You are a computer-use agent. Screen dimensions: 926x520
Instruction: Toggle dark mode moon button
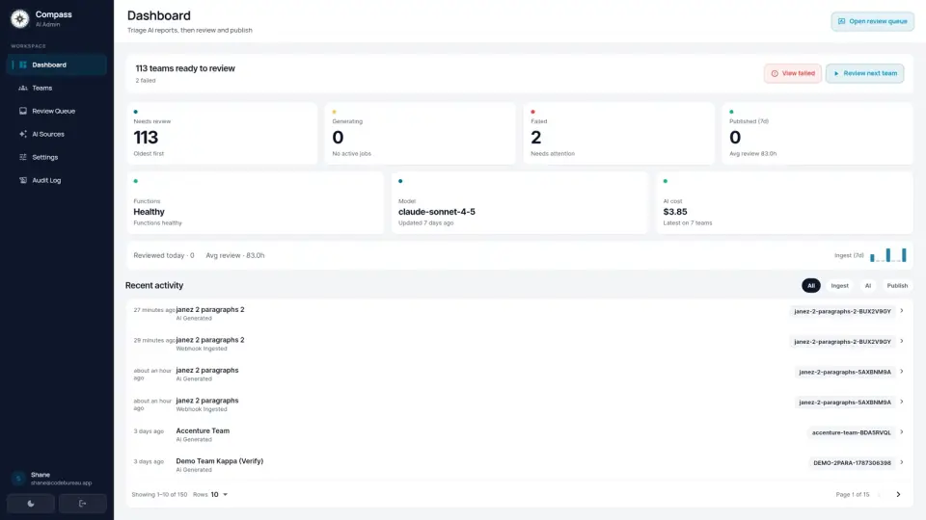coord(31,504)
